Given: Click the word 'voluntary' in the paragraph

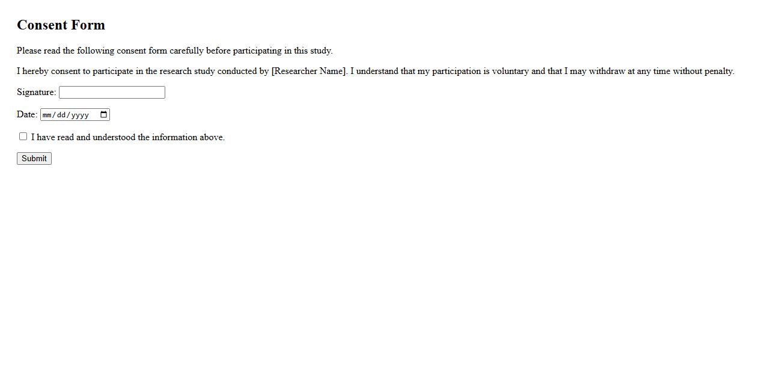Looking at the screenshot, I should point(510,71).
